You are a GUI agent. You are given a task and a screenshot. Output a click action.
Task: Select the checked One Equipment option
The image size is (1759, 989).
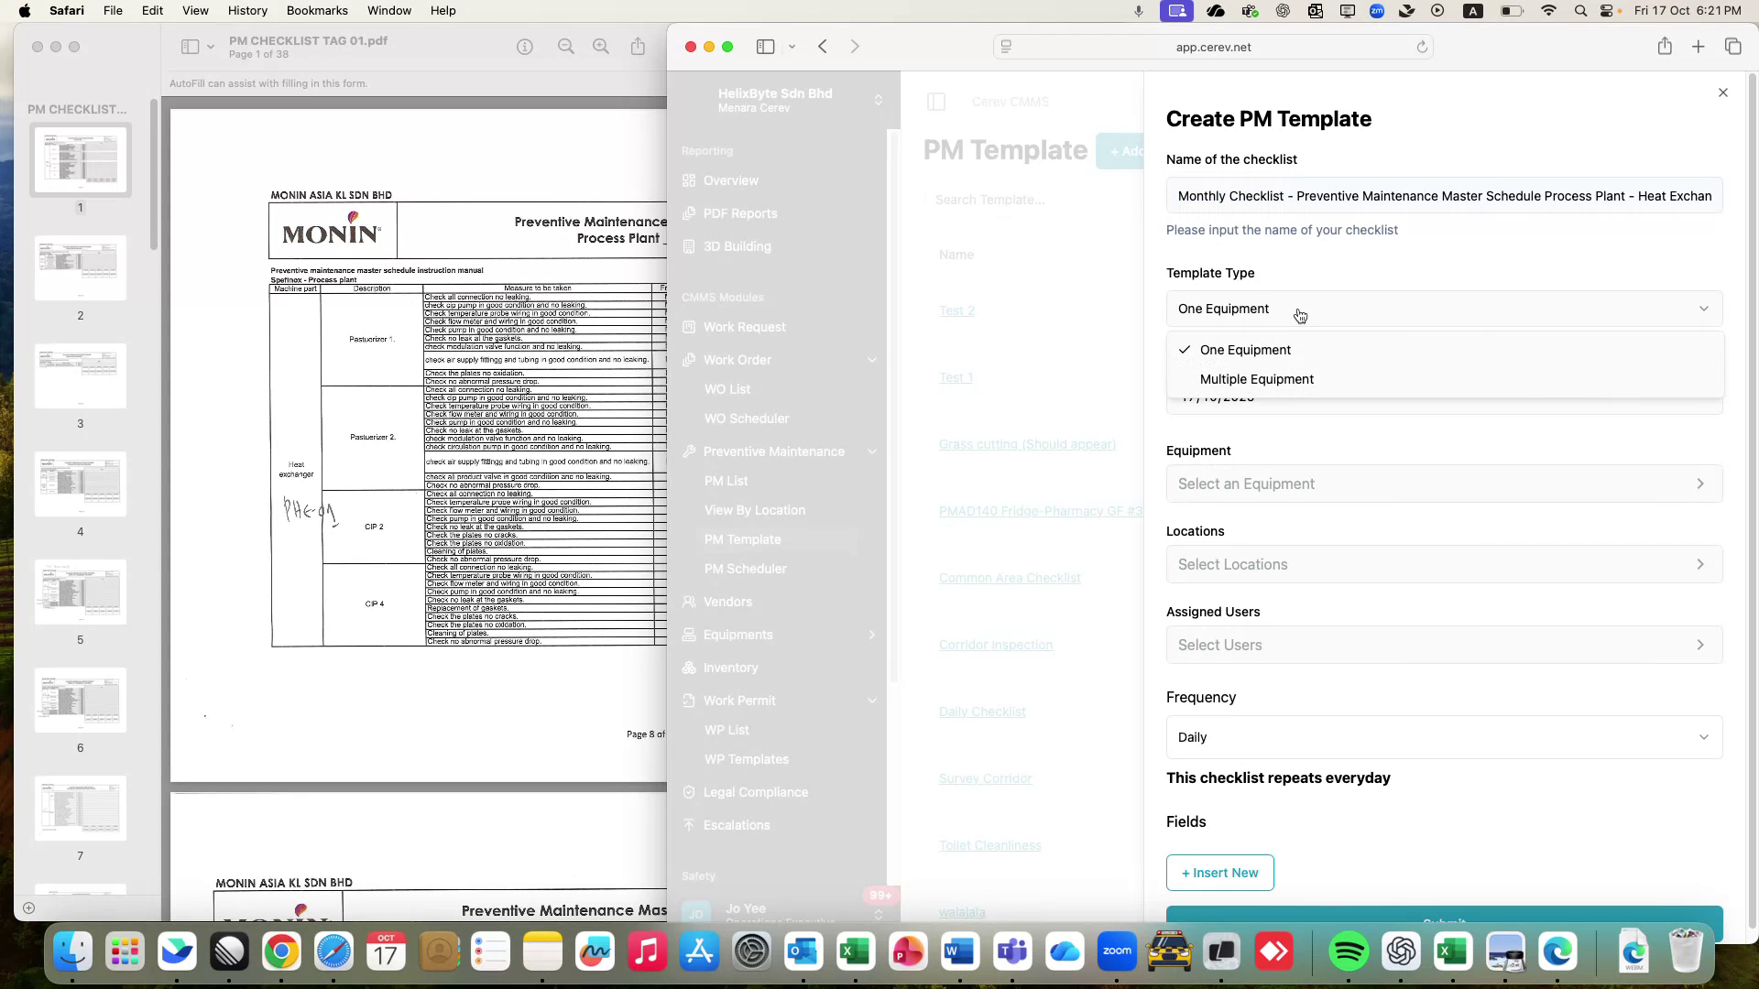[x=1245, y=350]
